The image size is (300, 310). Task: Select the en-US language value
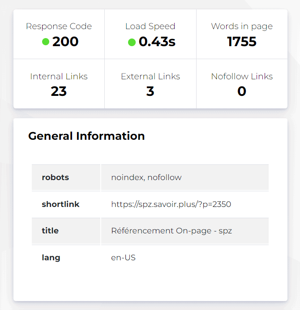coord(123,258)
